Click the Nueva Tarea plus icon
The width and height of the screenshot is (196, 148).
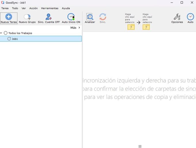click(x=9, y=17)
